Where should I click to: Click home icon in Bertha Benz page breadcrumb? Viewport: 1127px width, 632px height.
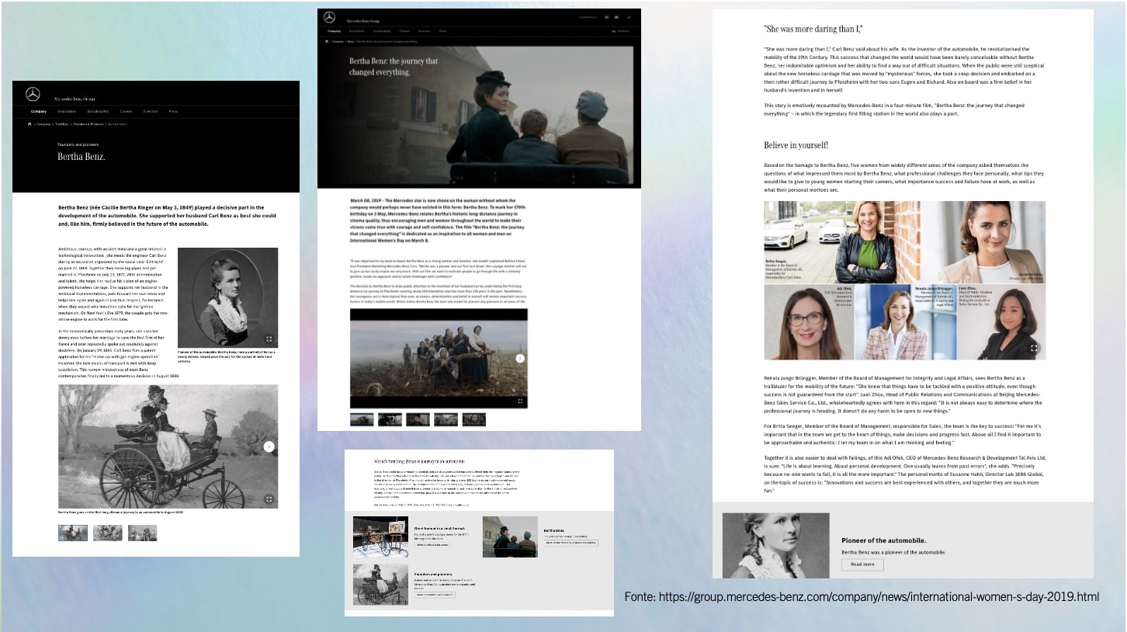pyautogui.click(x=29, y=123)
